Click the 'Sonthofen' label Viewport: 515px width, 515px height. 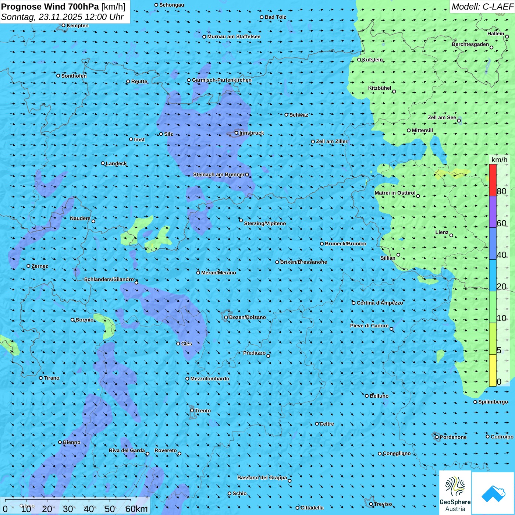pos(74,76)
